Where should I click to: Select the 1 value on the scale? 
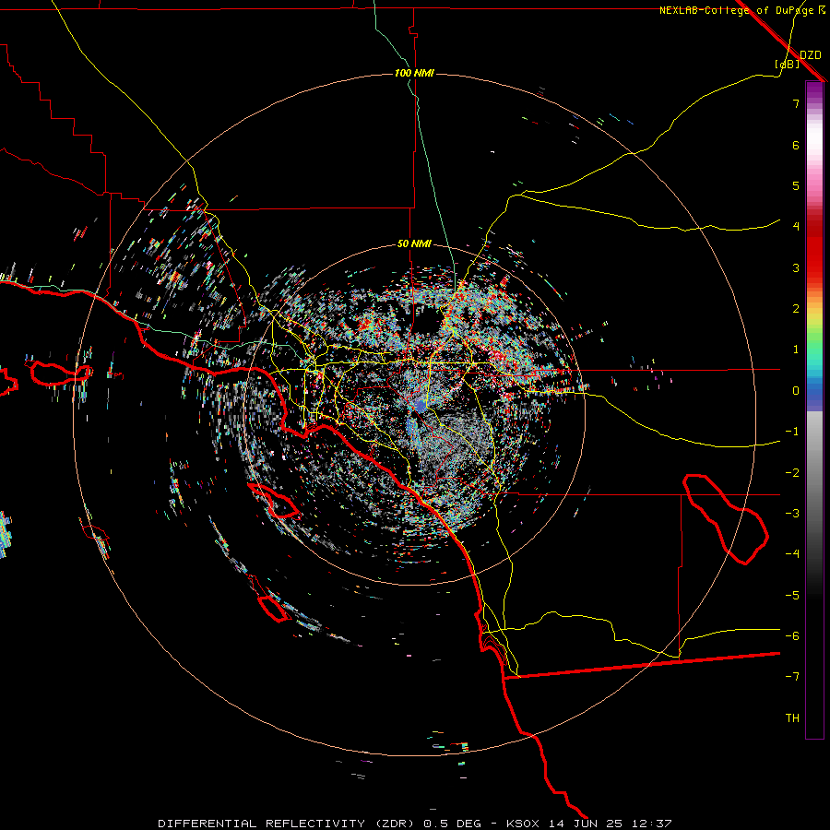pyautogui.click(x=796, y=350)
